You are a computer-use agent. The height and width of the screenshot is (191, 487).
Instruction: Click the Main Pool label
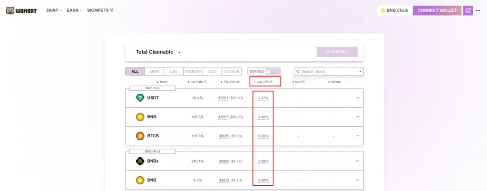pyautogui.click(x=152, y=88)
